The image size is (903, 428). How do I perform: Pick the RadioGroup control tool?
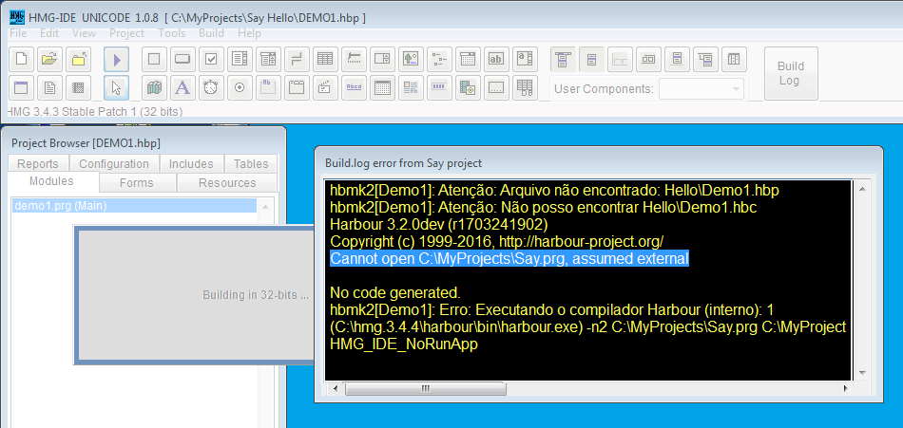240,88
